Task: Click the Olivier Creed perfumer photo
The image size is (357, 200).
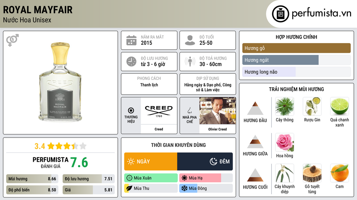Action: pos(218,111)
